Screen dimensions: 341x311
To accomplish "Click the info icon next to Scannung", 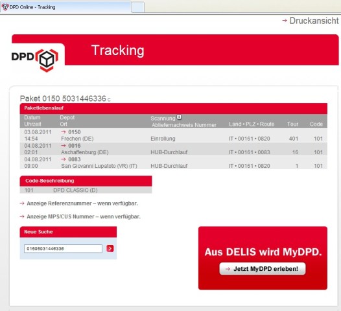I will tap(179, 117).
